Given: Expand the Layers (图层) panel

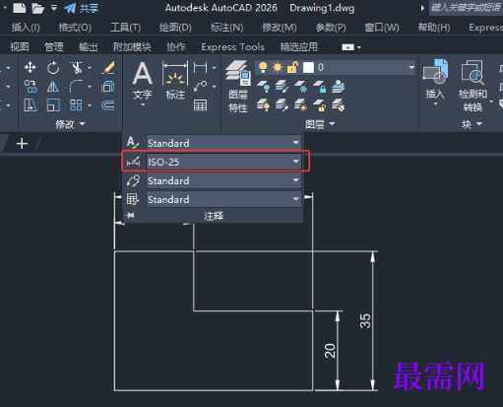Looking at the screenshot, I should click(x=320, y=124).
